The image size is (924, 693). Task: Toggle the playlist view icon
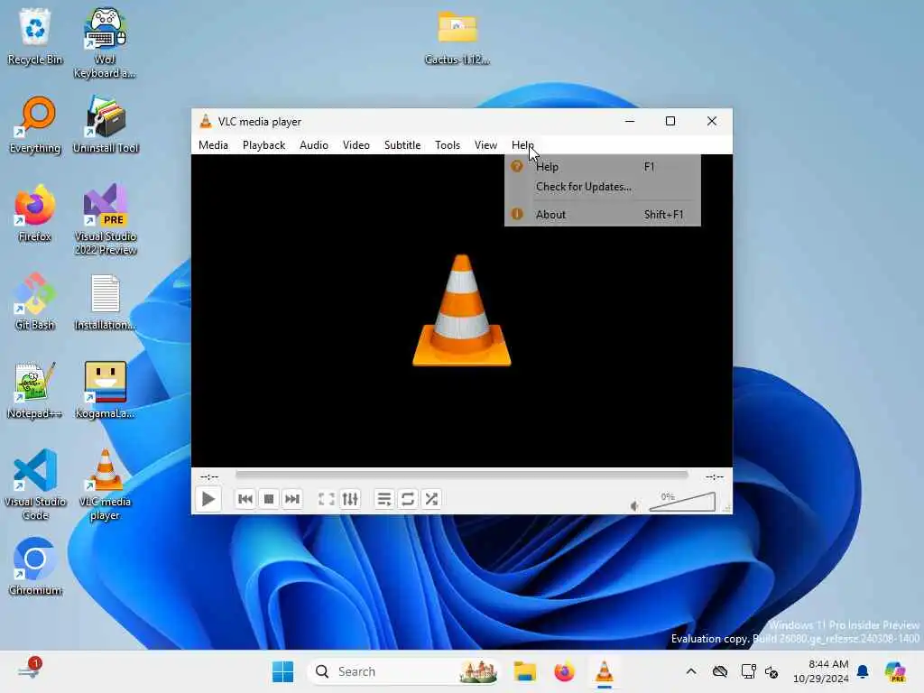384,499
